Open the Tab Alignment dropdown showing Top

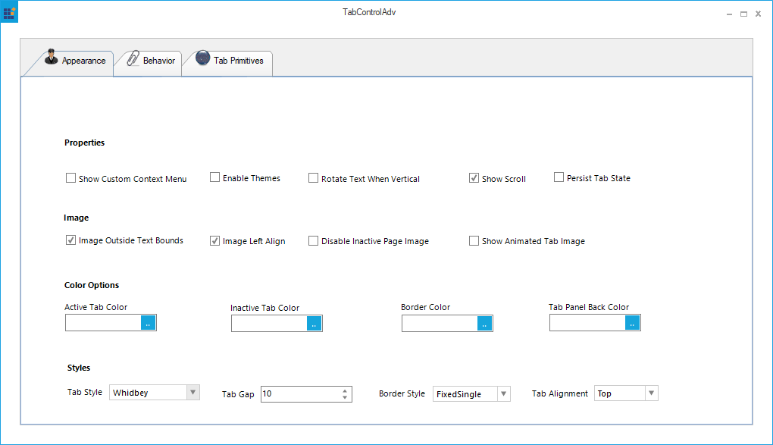pyautogui.click(x=650, y=393)
